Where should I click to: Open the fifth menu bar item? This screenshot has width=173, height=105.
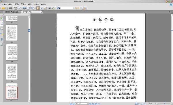(30, 4)
